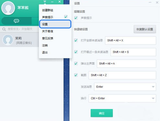Open 发送消息 Enter dropdown

coord(125,87)
